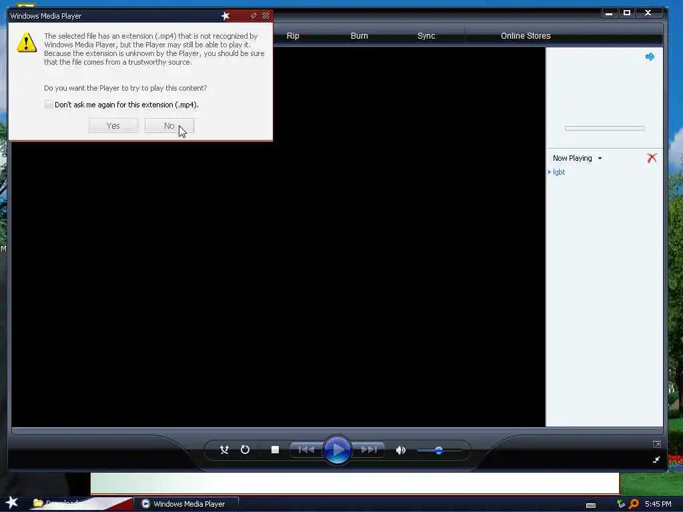Open the Rip tab

tap(293, 36)
